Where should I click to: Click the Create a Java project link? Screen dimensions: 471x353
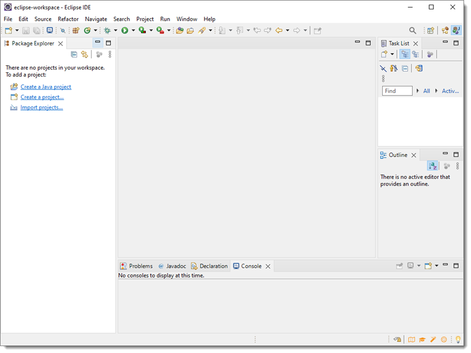[46, 86]
